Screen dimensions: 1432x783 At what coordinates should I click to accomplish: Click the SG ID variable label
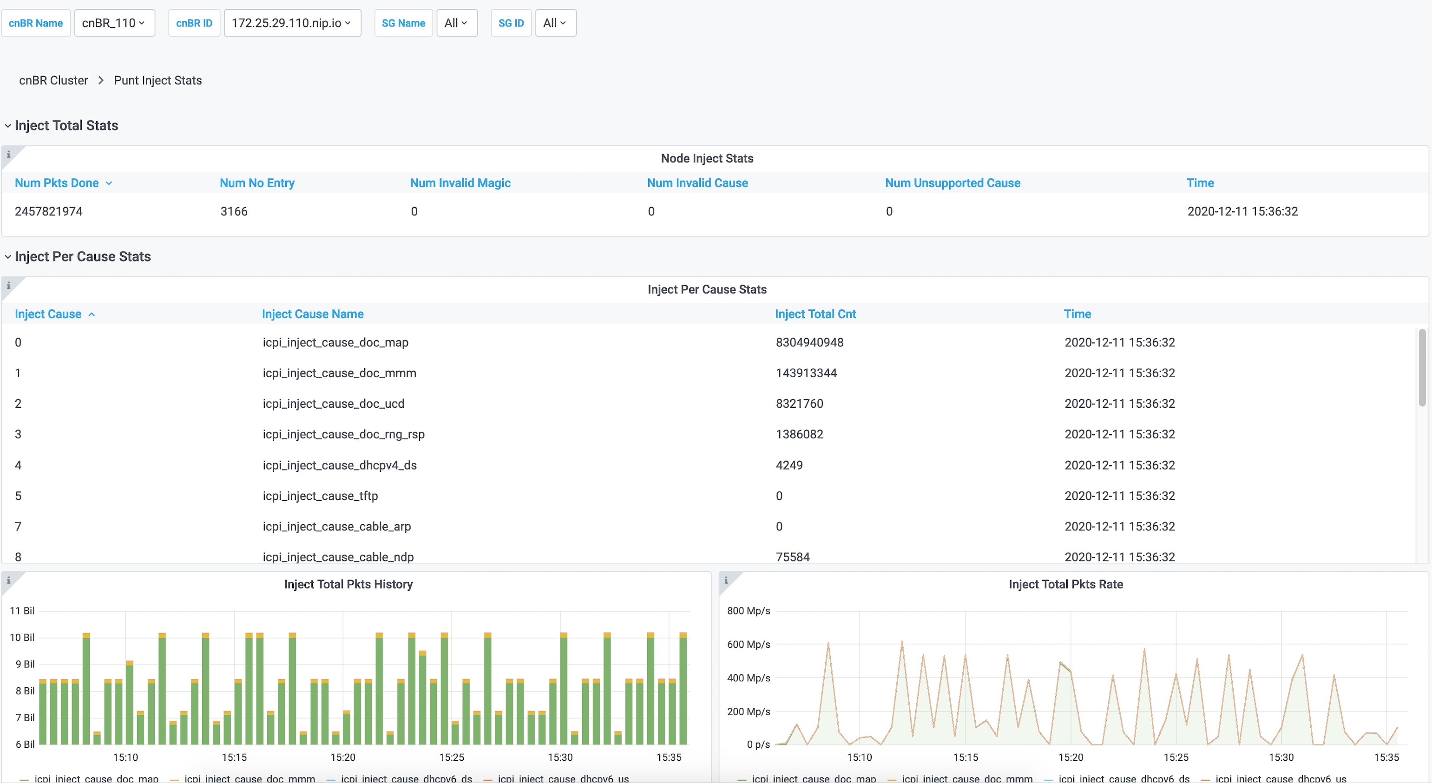click(511, 23)
